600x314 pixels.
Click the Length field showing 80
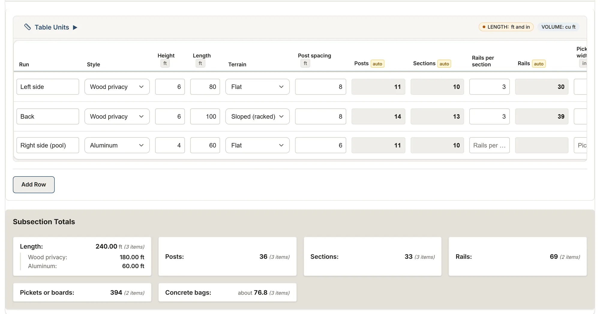click(205, 87)
